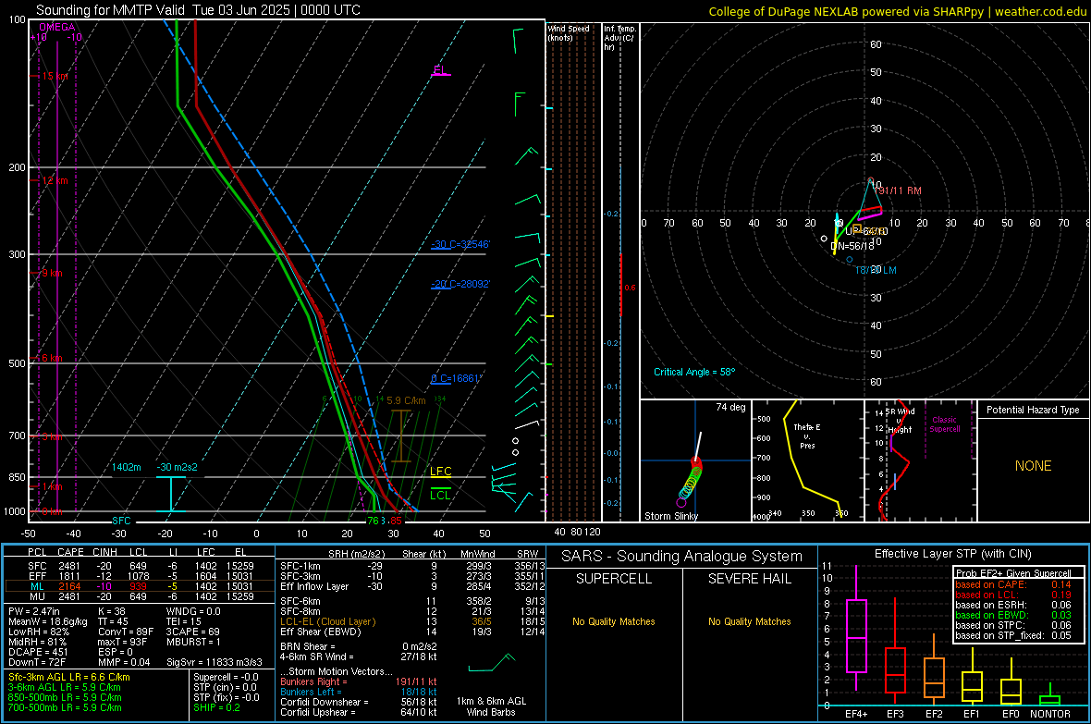Click the SigSvr = 11833 m3/s3 value
The image size is (1091, 724).
pyautogui.click(x=215, y=662)
